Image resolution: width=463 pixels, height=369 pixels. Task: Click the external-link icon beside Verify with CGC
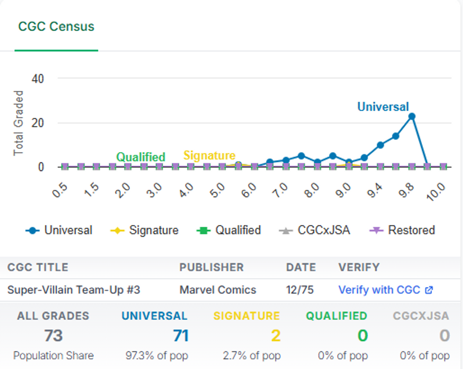tap(429, 290)
